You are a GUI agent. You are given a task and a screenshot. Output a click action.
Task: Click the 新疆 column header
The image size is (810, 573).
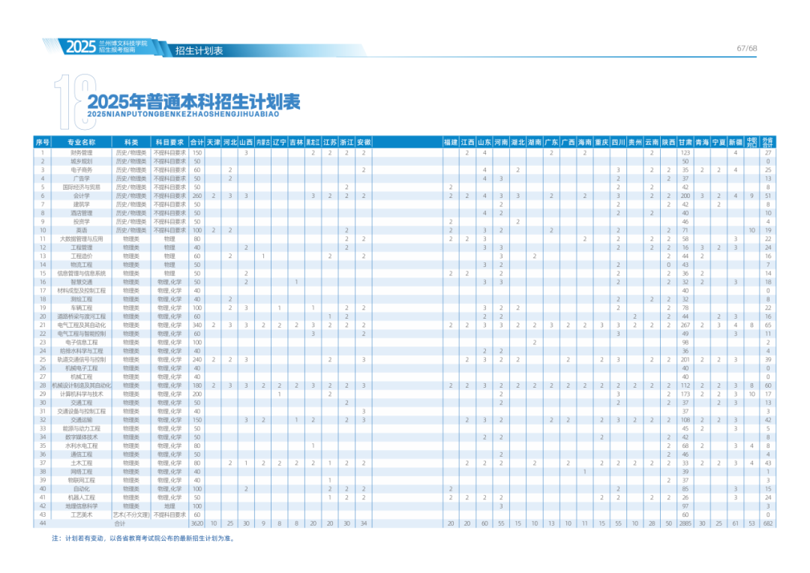(735, 142)
